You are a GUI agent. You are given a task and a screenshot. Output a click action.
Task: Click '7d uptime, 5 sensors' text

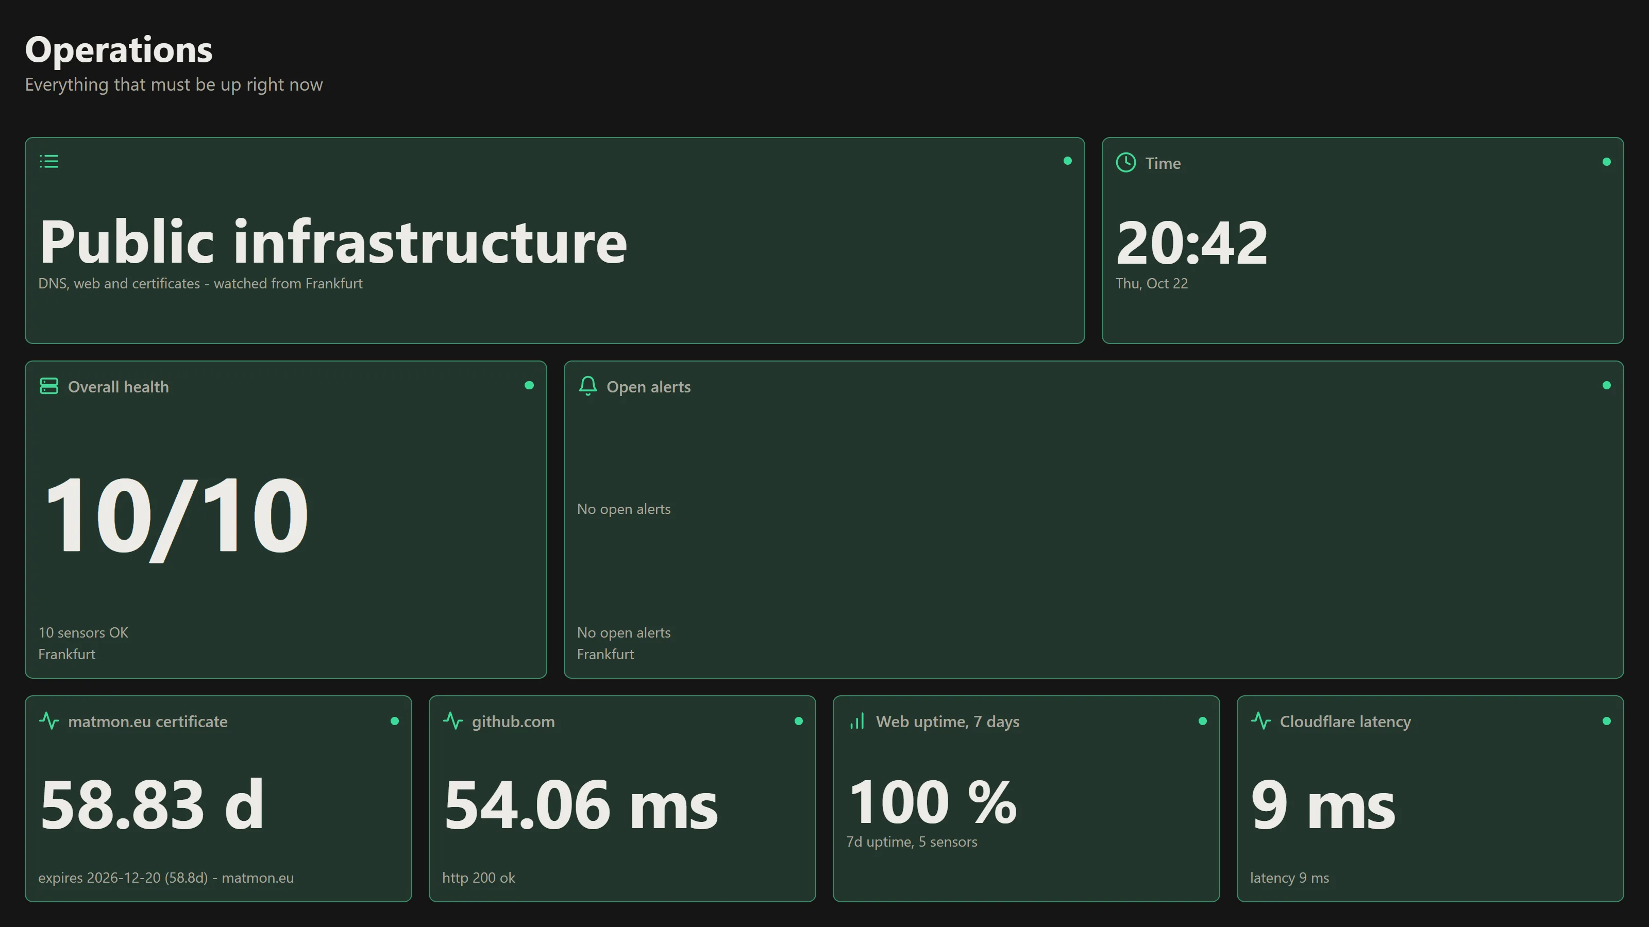coord(912,842)
